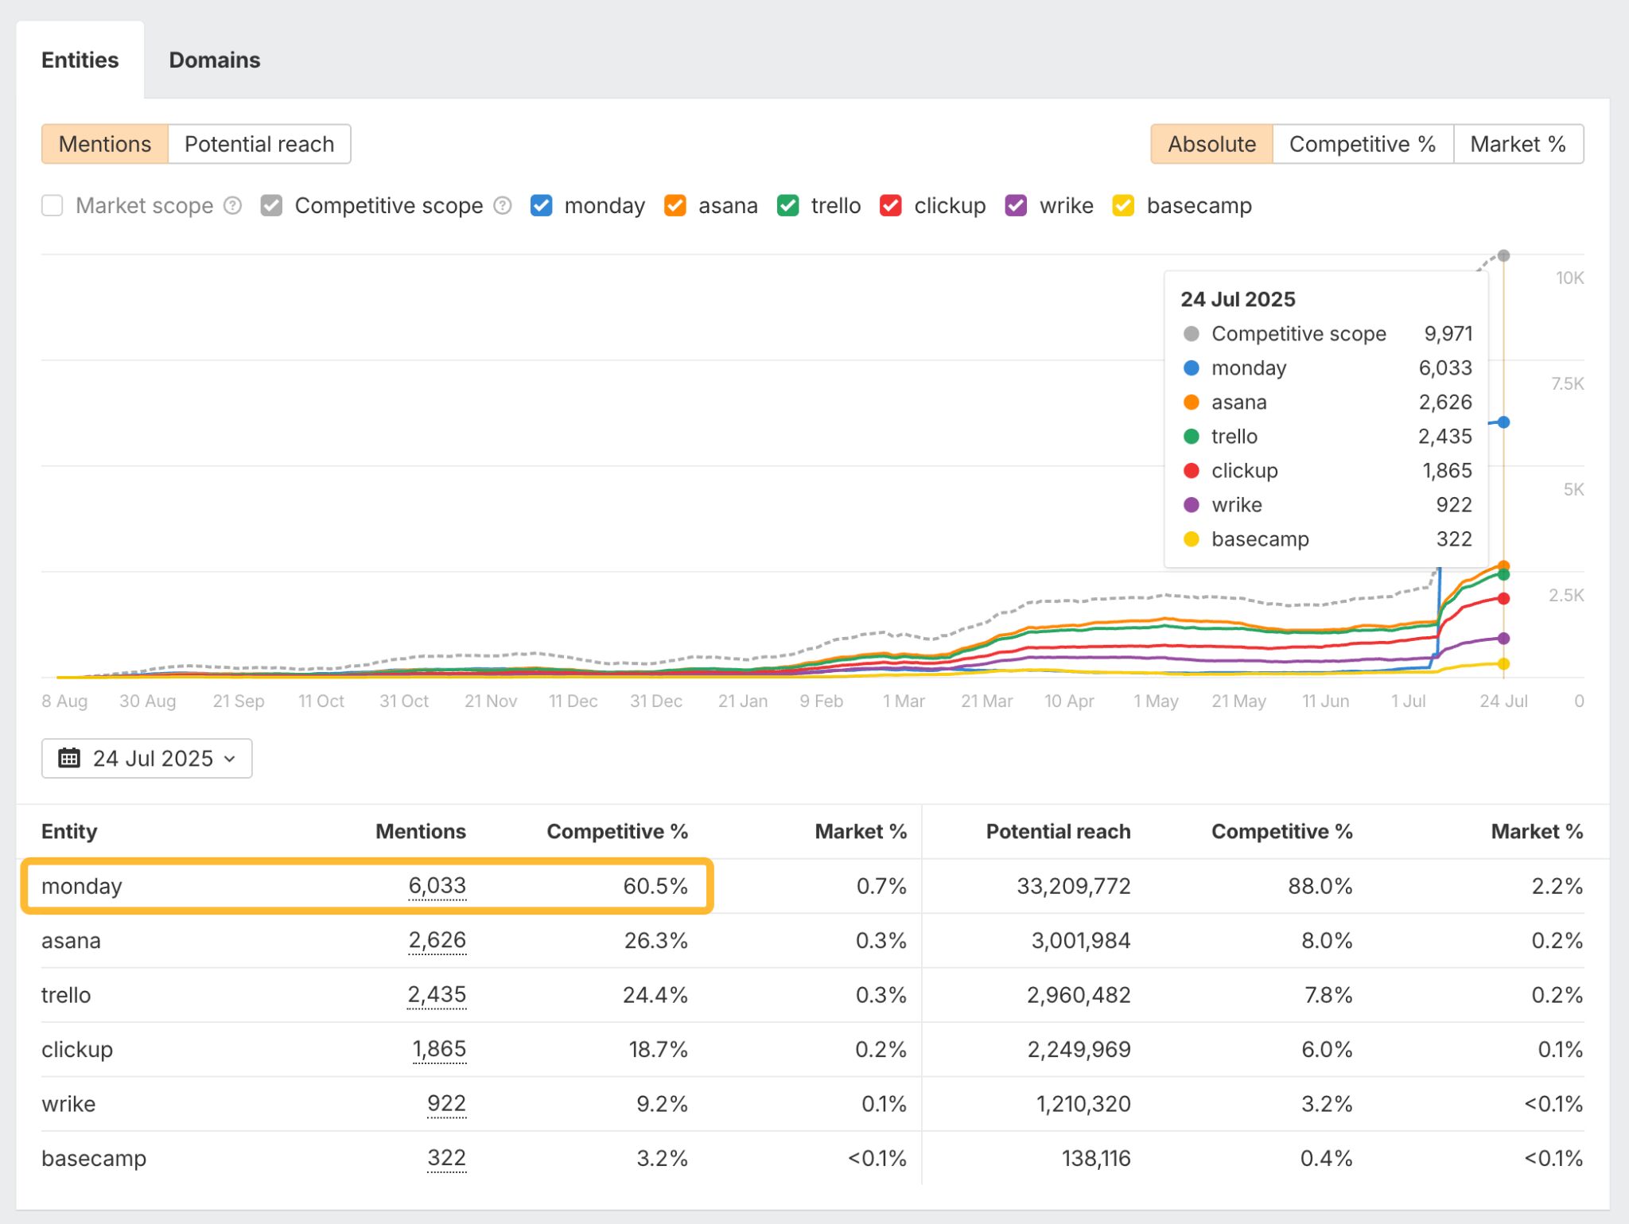This screenshot has height=1224, width=1629.
Task: Open the 24 Jul 2025 date dropdown
Action: tap(146, 758)
